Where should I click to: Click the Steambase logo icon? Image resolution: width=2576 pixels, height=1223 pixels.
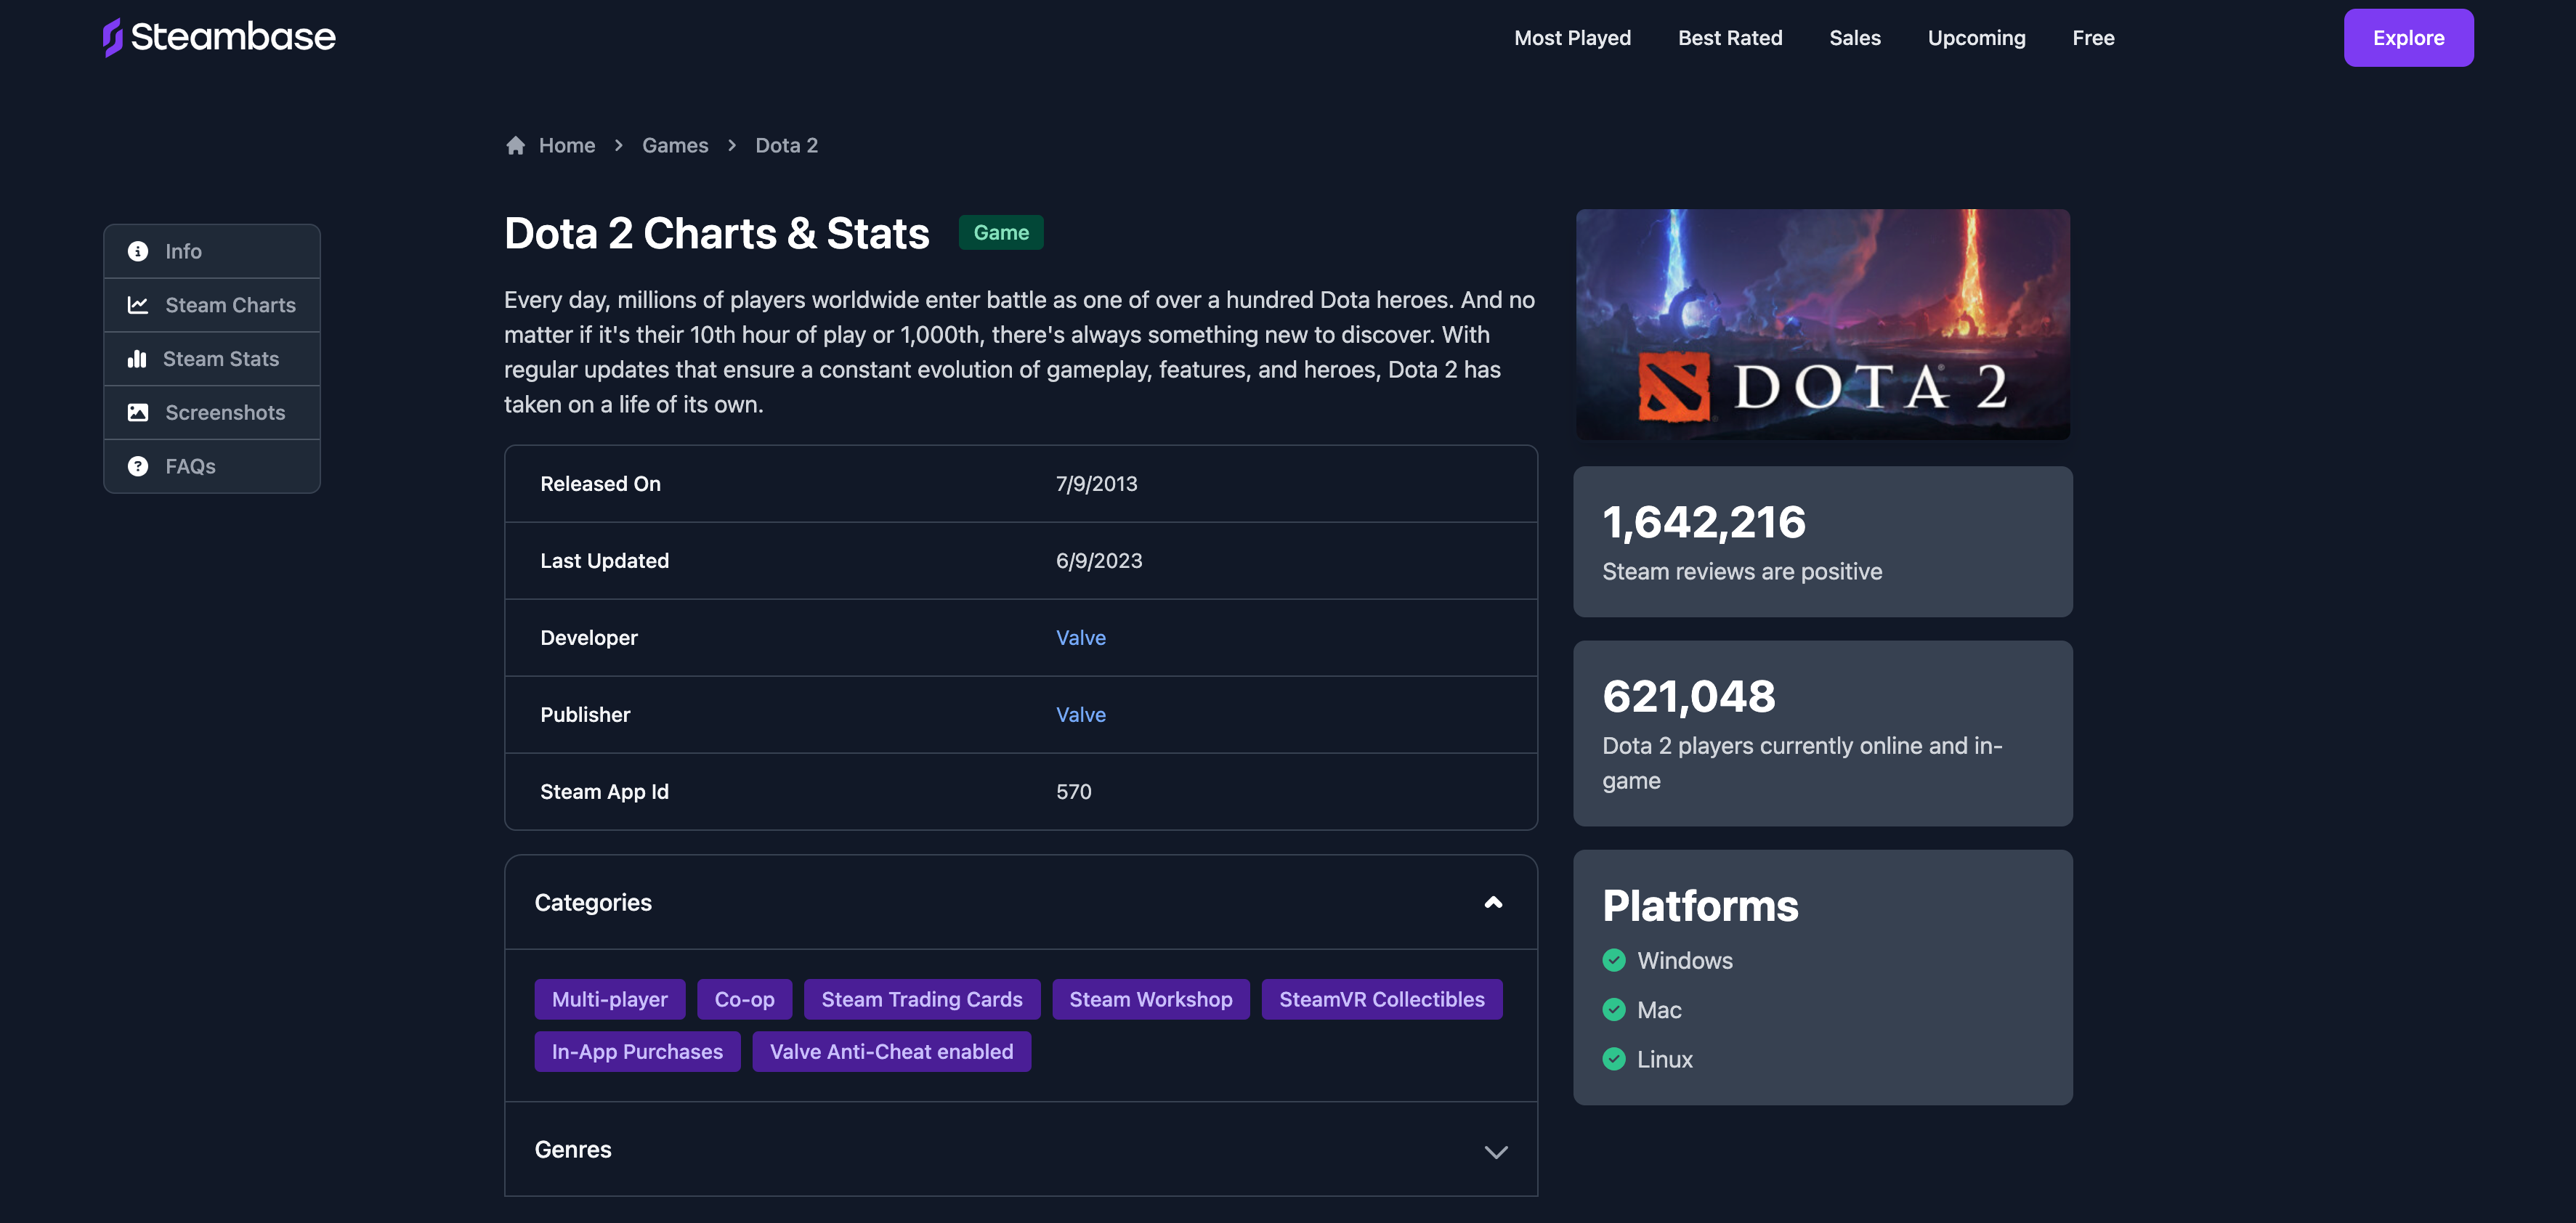(x=113, y=38)
